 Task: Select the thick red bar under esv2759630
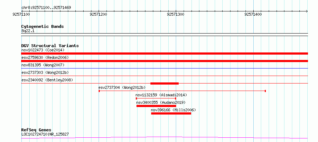pos(164,61)
